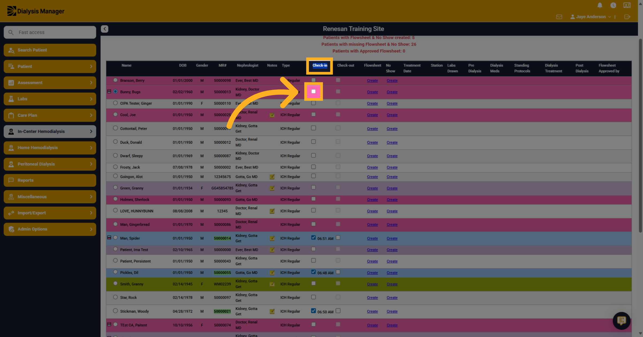Open the Search Patient menu item

50,50
